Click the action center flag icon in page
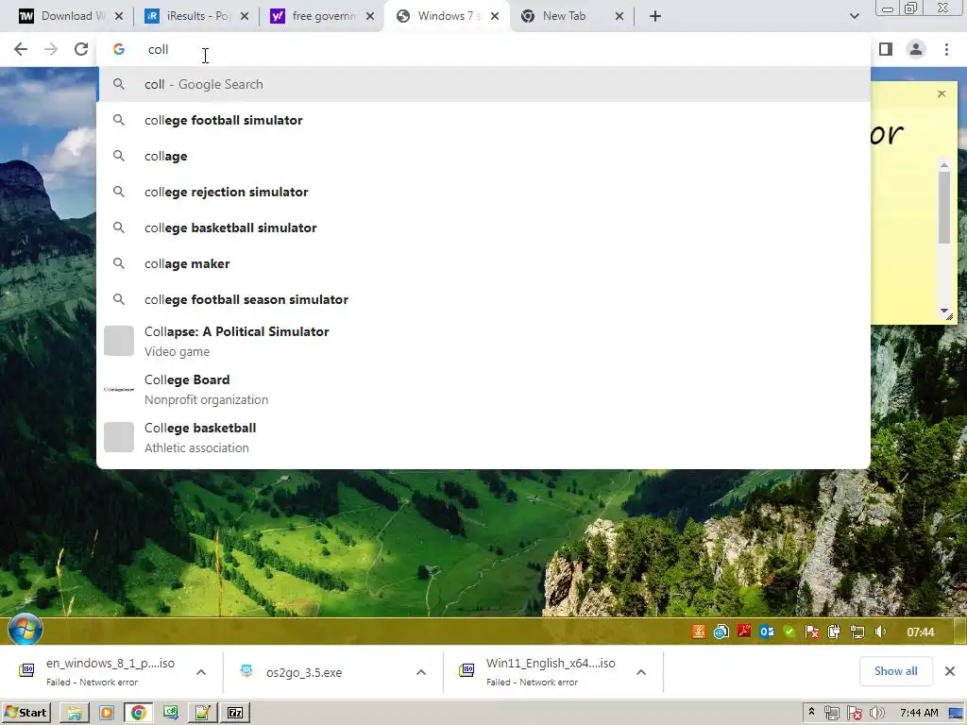 [x=812, y=632]
